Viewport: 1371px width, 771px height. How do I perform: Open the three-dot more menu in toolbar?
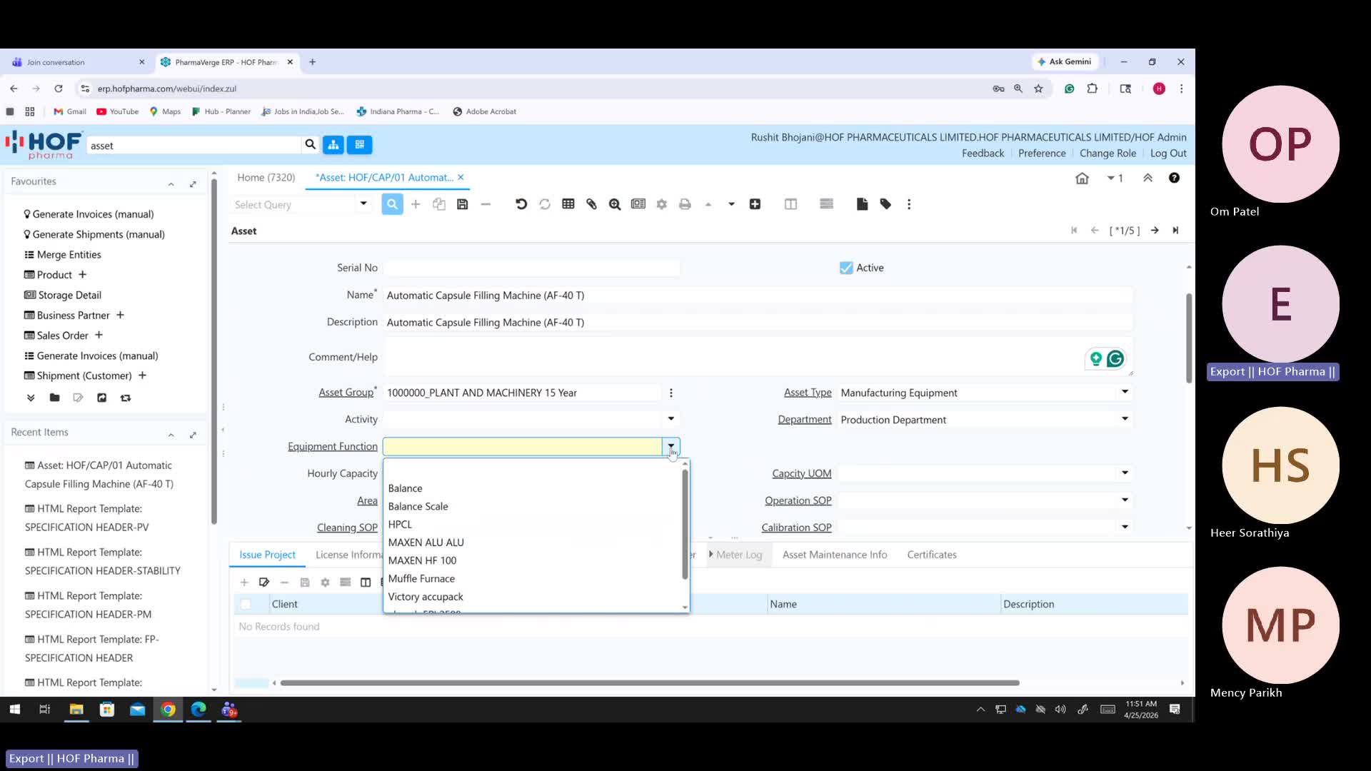click(x=909, y=204)
